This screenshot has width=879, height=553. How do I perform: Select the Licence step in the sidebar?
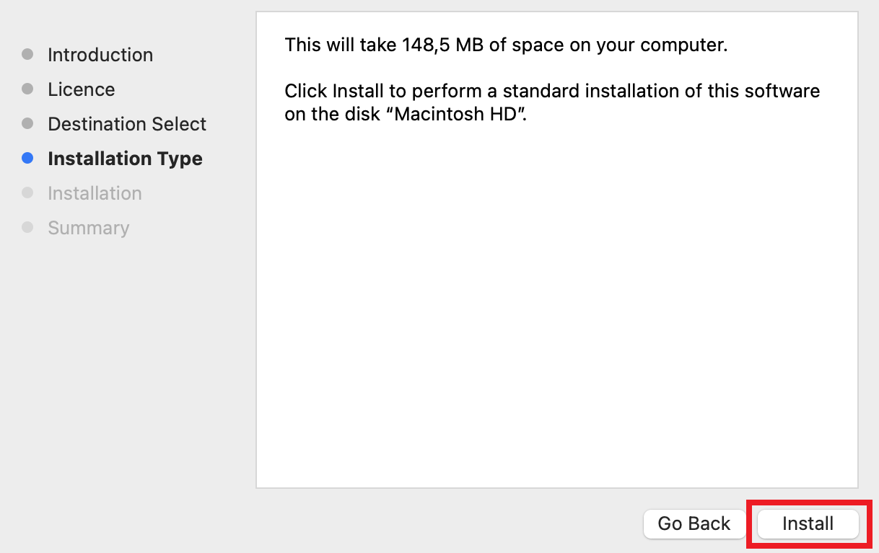(x=81, y=89)
